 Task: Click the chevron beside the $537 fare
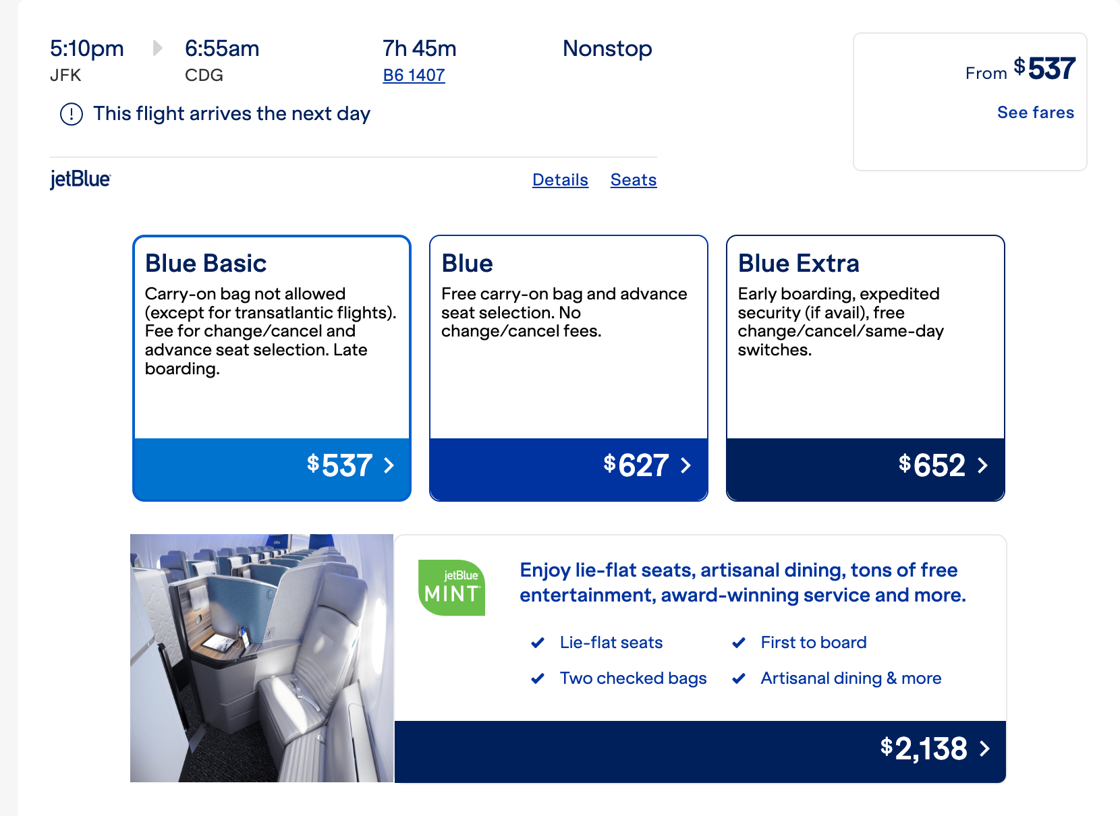[389, 465]
